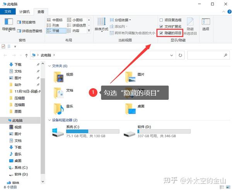Click 将所有列调整为合适的大小 button
The height and width of the screenshot is (190, 232).
[x=133, y=33]
